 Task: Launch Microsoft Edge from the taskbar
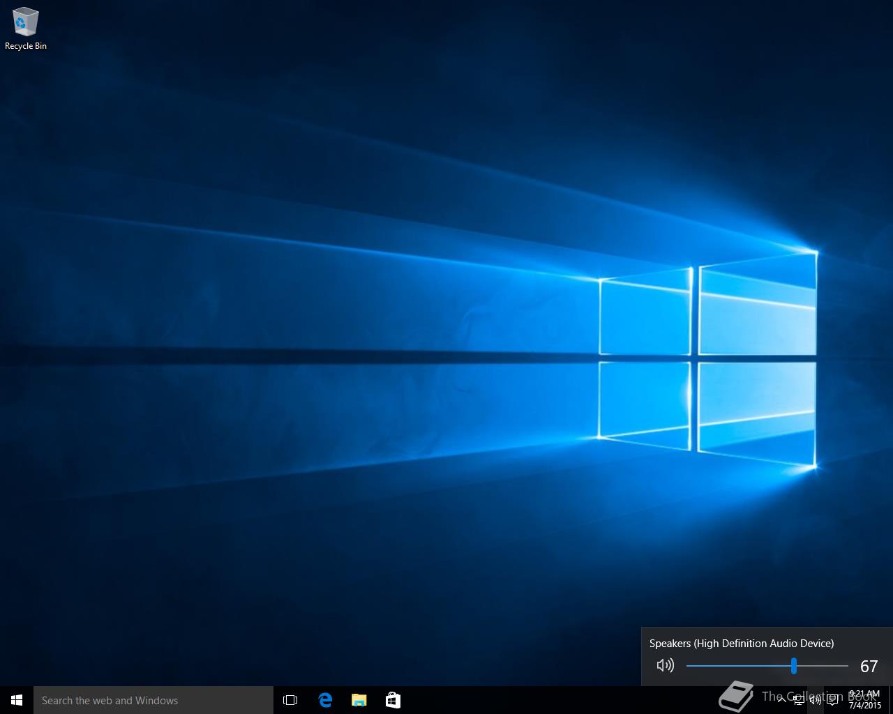(325, 700)
